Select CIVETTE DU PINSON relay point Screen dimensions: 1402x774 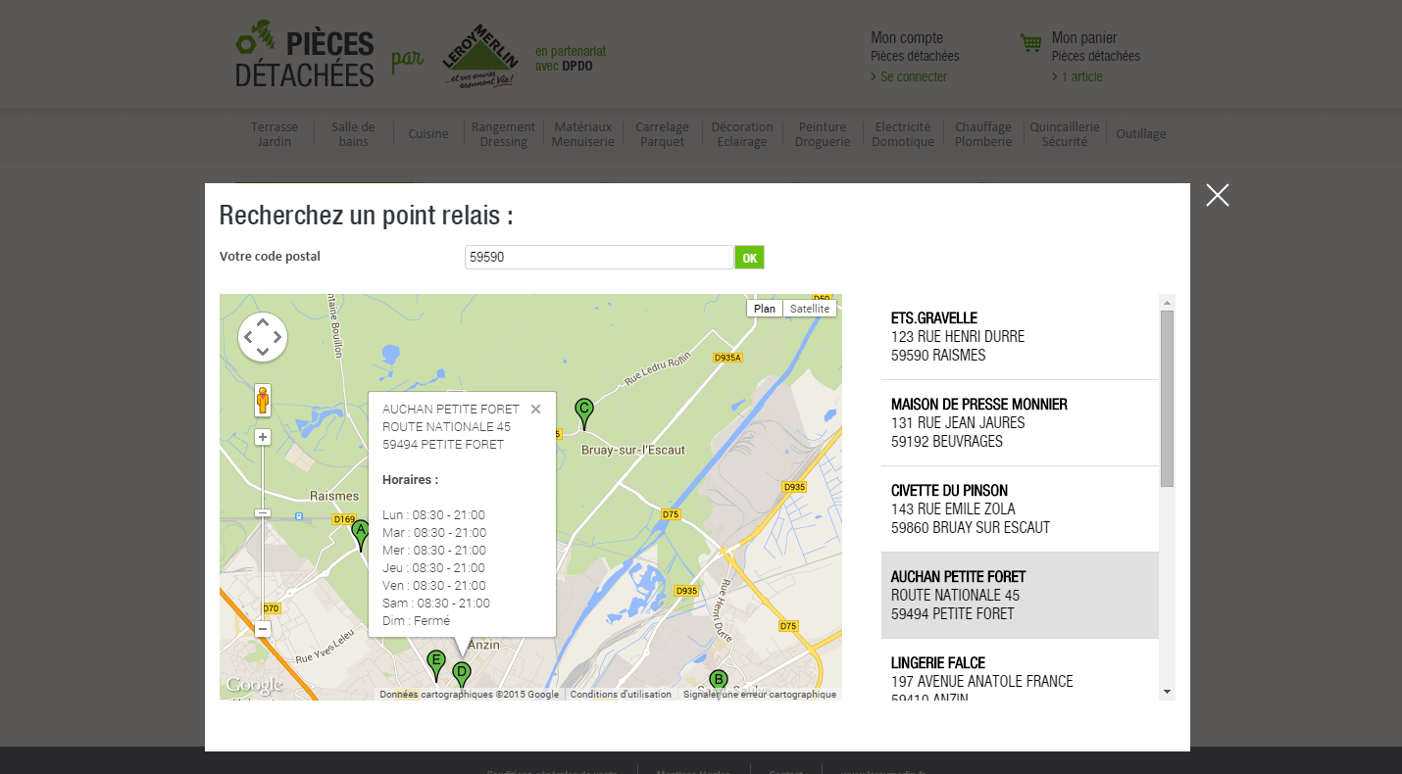click(1020, 509)
